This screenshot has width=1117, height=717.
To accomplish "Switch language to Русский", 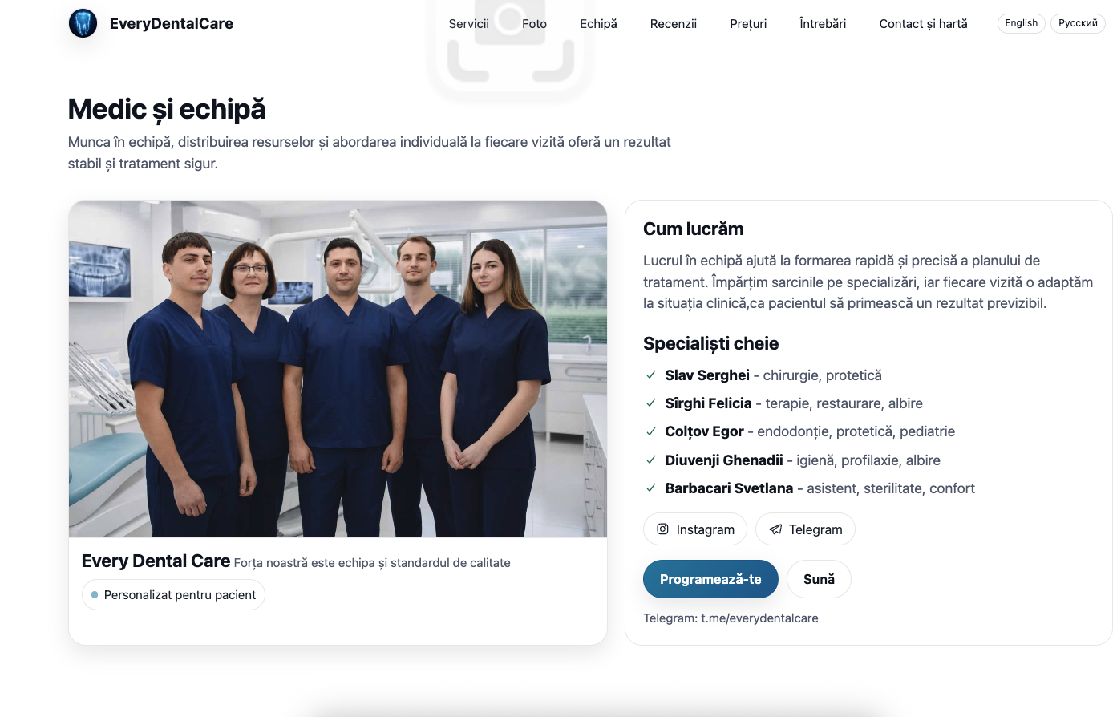I will pyautogui.click(x=1078, y=23).
